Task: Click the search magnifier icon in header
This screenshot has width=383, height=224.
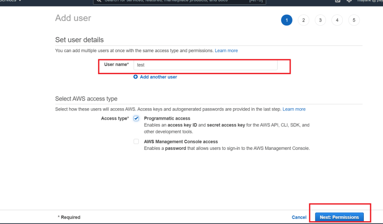Action: 99,1
